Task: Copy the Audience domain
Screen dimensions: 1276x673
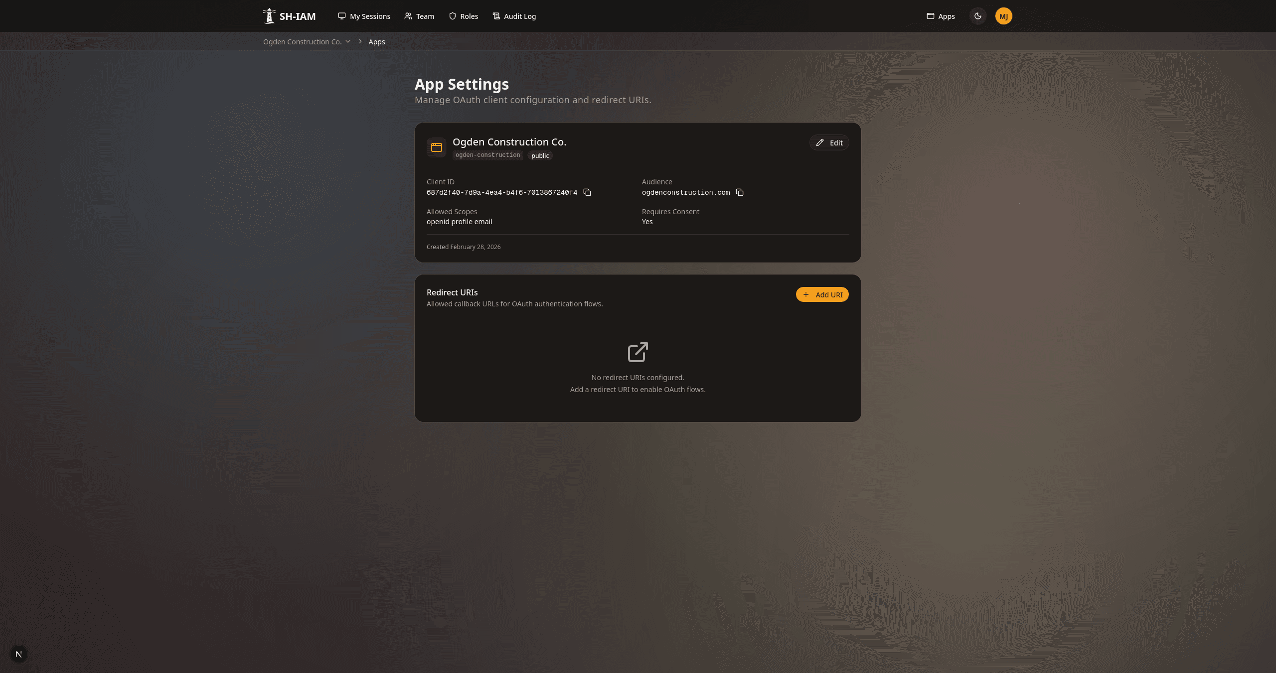Action: pos(740,192)
